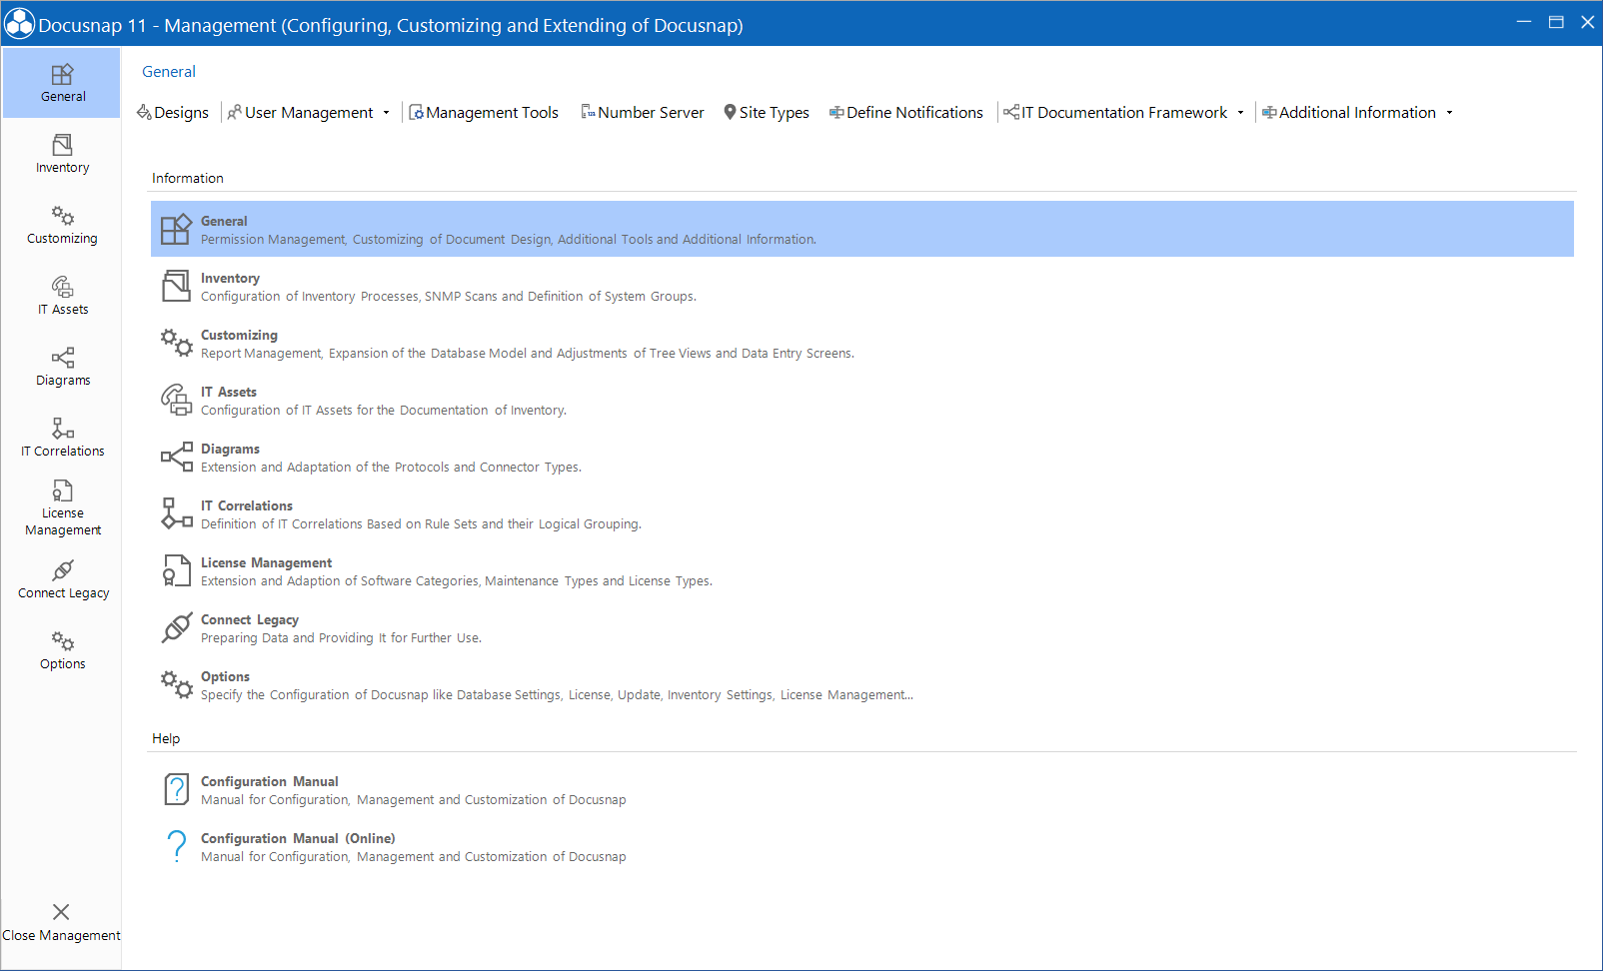Click Close Management X icon
The width and height of the screenshot is (1603, 971).
coord(61,912)
